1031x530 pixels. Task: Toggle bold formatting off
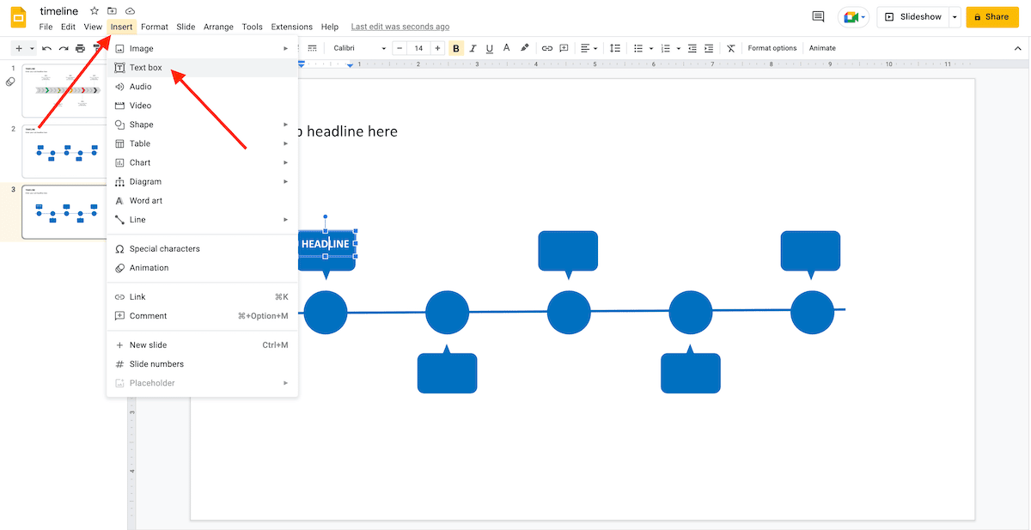pyautogui.click(x=456, y=48)
